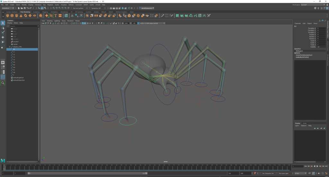Toggle the Outliner layout button in sidebar
Screen dimensions: 329x177
tap(3, 77)
